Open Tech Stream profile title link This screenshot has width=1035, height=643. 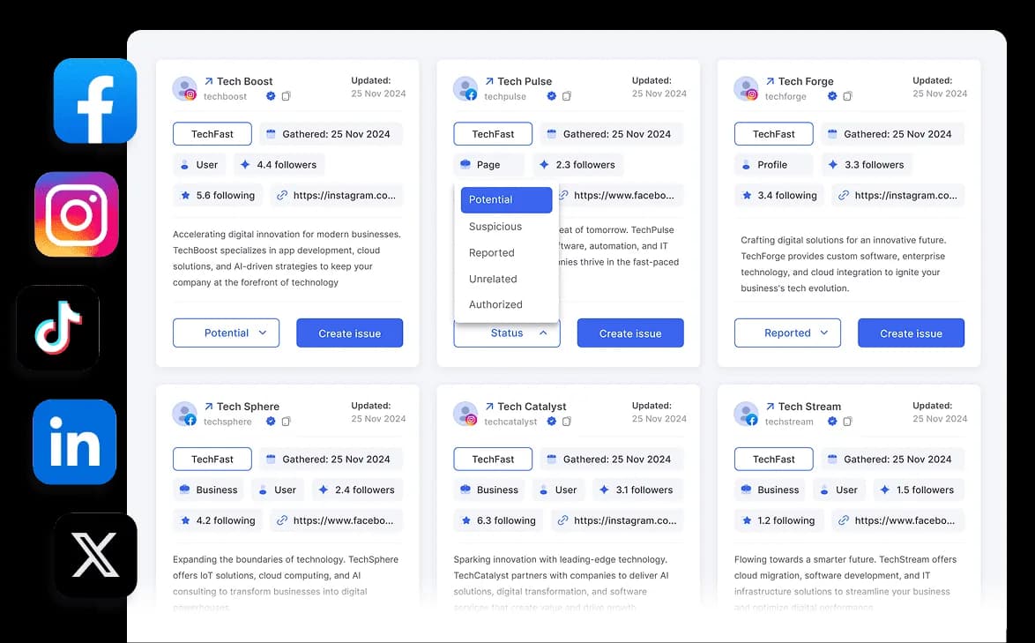[809, 407]
